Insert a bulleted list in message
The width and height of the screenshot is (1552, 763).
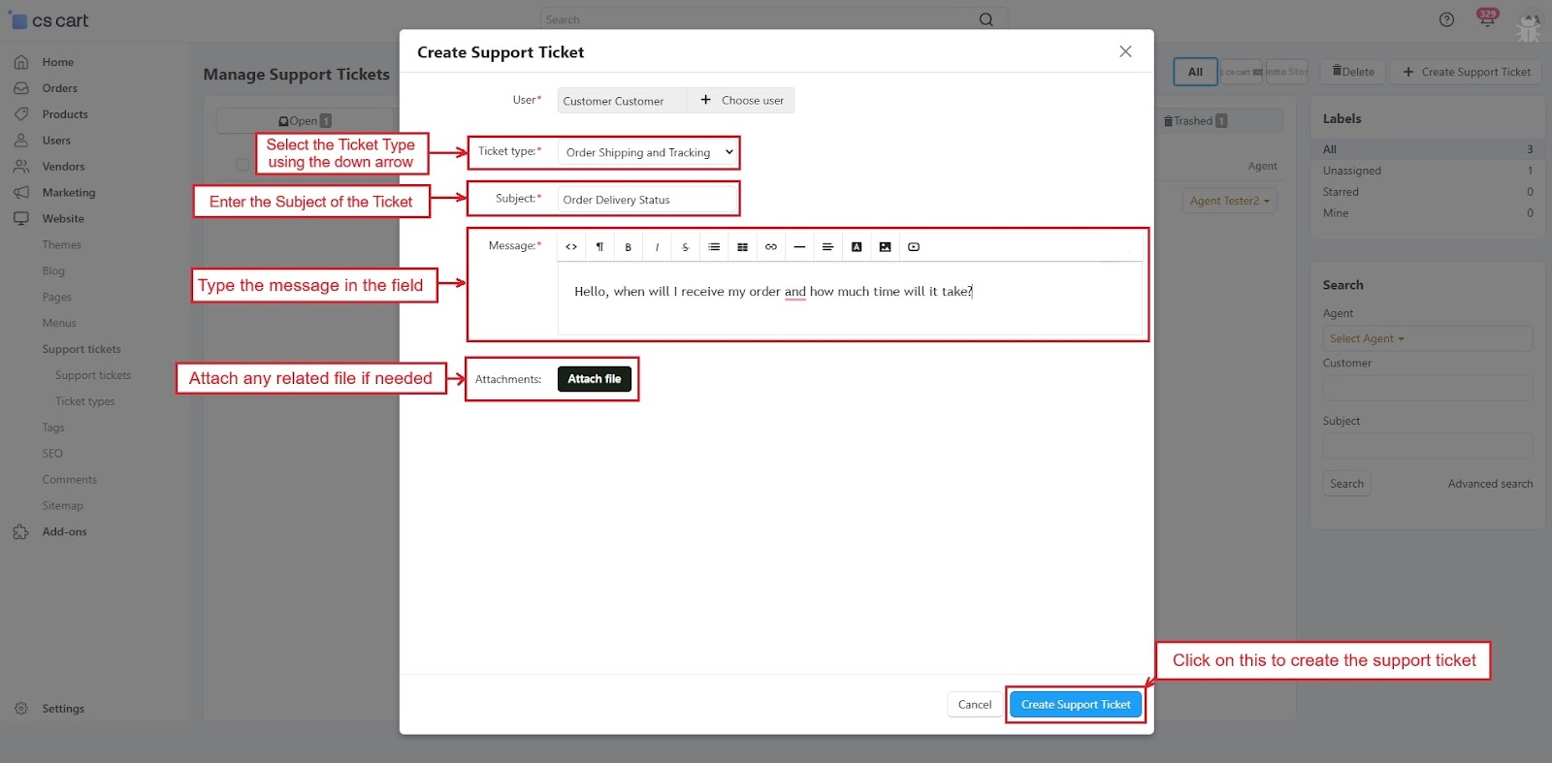(x=714, y=247)
